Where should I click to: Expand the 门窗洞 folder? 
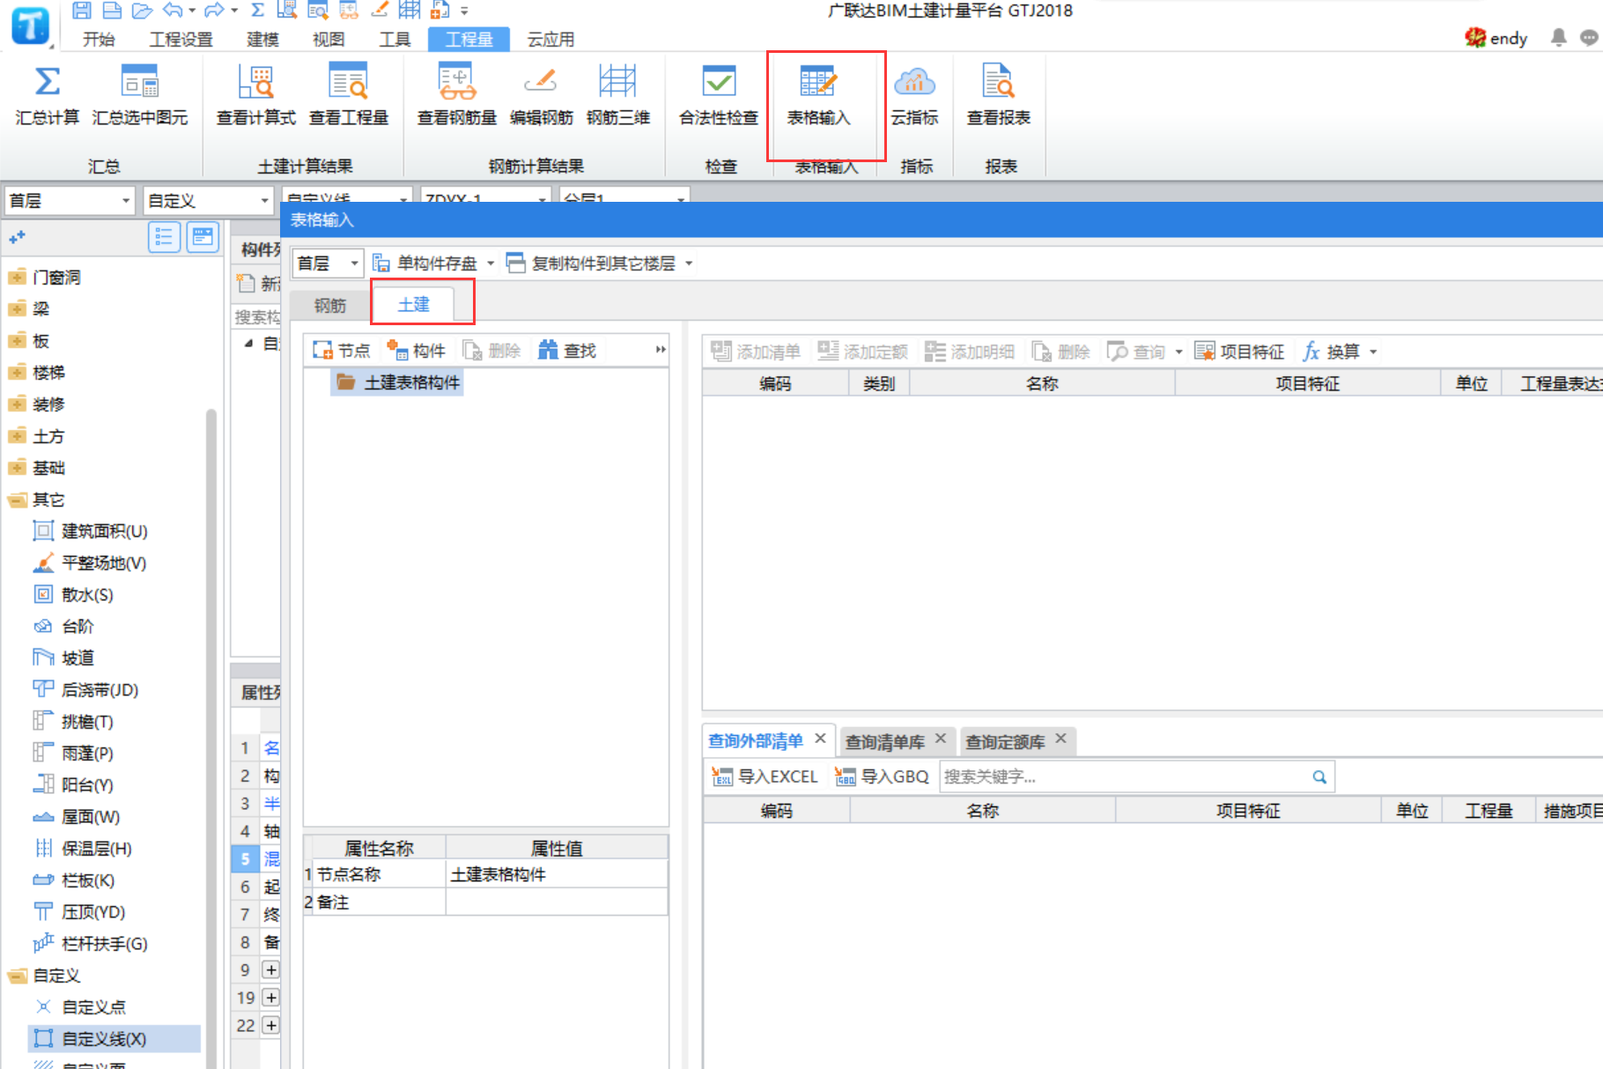(17, 278)
